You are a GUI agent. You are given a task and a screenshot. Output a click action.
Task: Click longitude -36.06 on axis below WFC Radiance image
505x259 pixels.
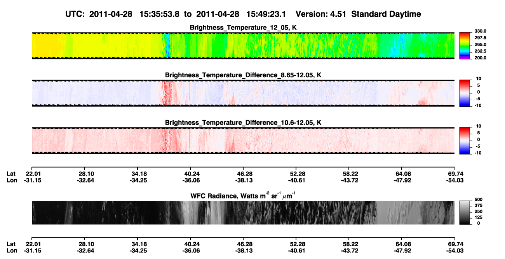[x=191, y=251]
